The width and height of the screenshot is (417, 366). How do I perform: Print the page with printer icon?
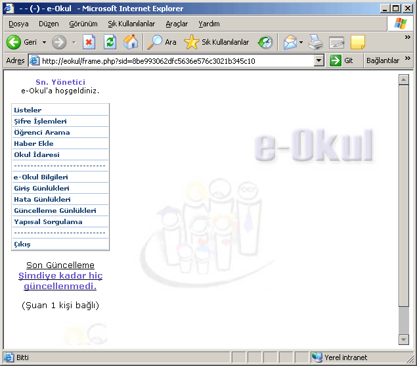click(316, 42)
